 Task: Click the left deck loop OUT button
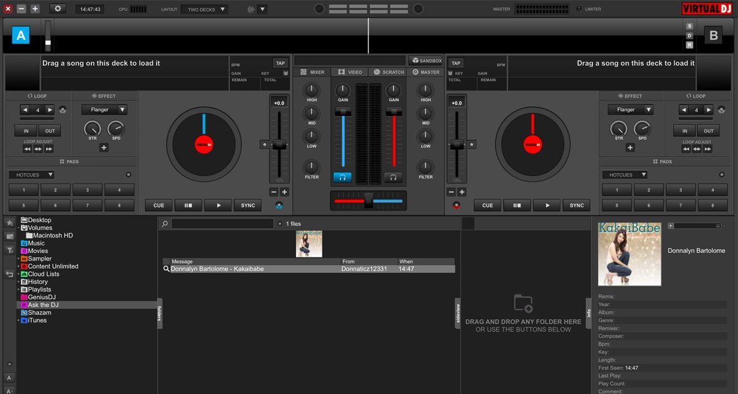(x=50, y=131)
